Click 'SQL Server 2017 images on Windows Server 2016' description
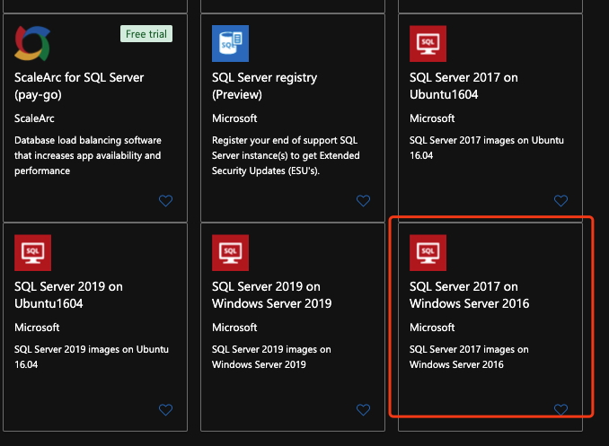The height and width of the screenshot is (446, 609). pos(469,357)
